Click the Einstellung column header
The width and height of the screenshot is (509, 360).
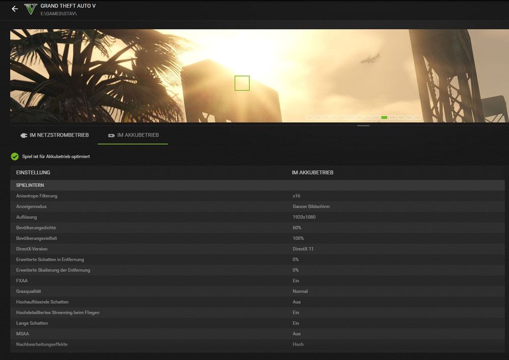click(33, 173)
